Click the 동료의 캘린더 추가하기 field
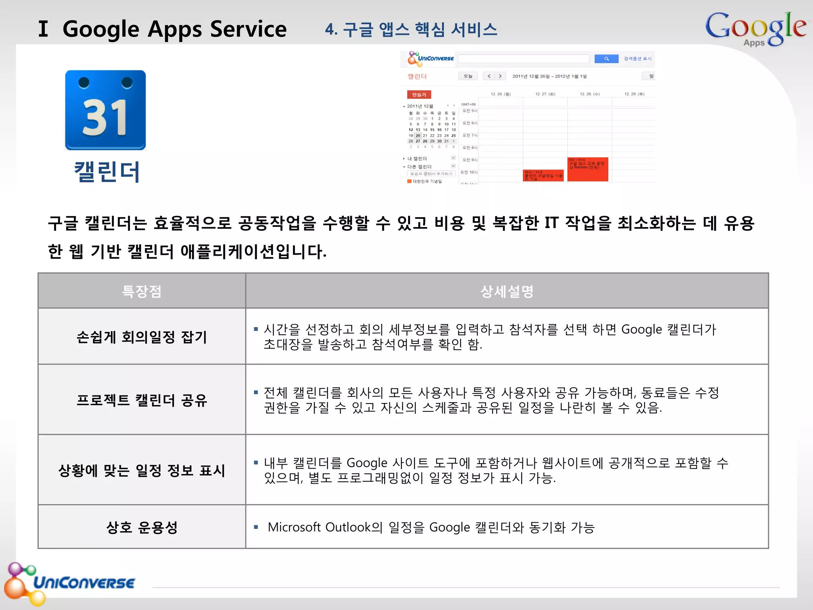 [431, 174]
